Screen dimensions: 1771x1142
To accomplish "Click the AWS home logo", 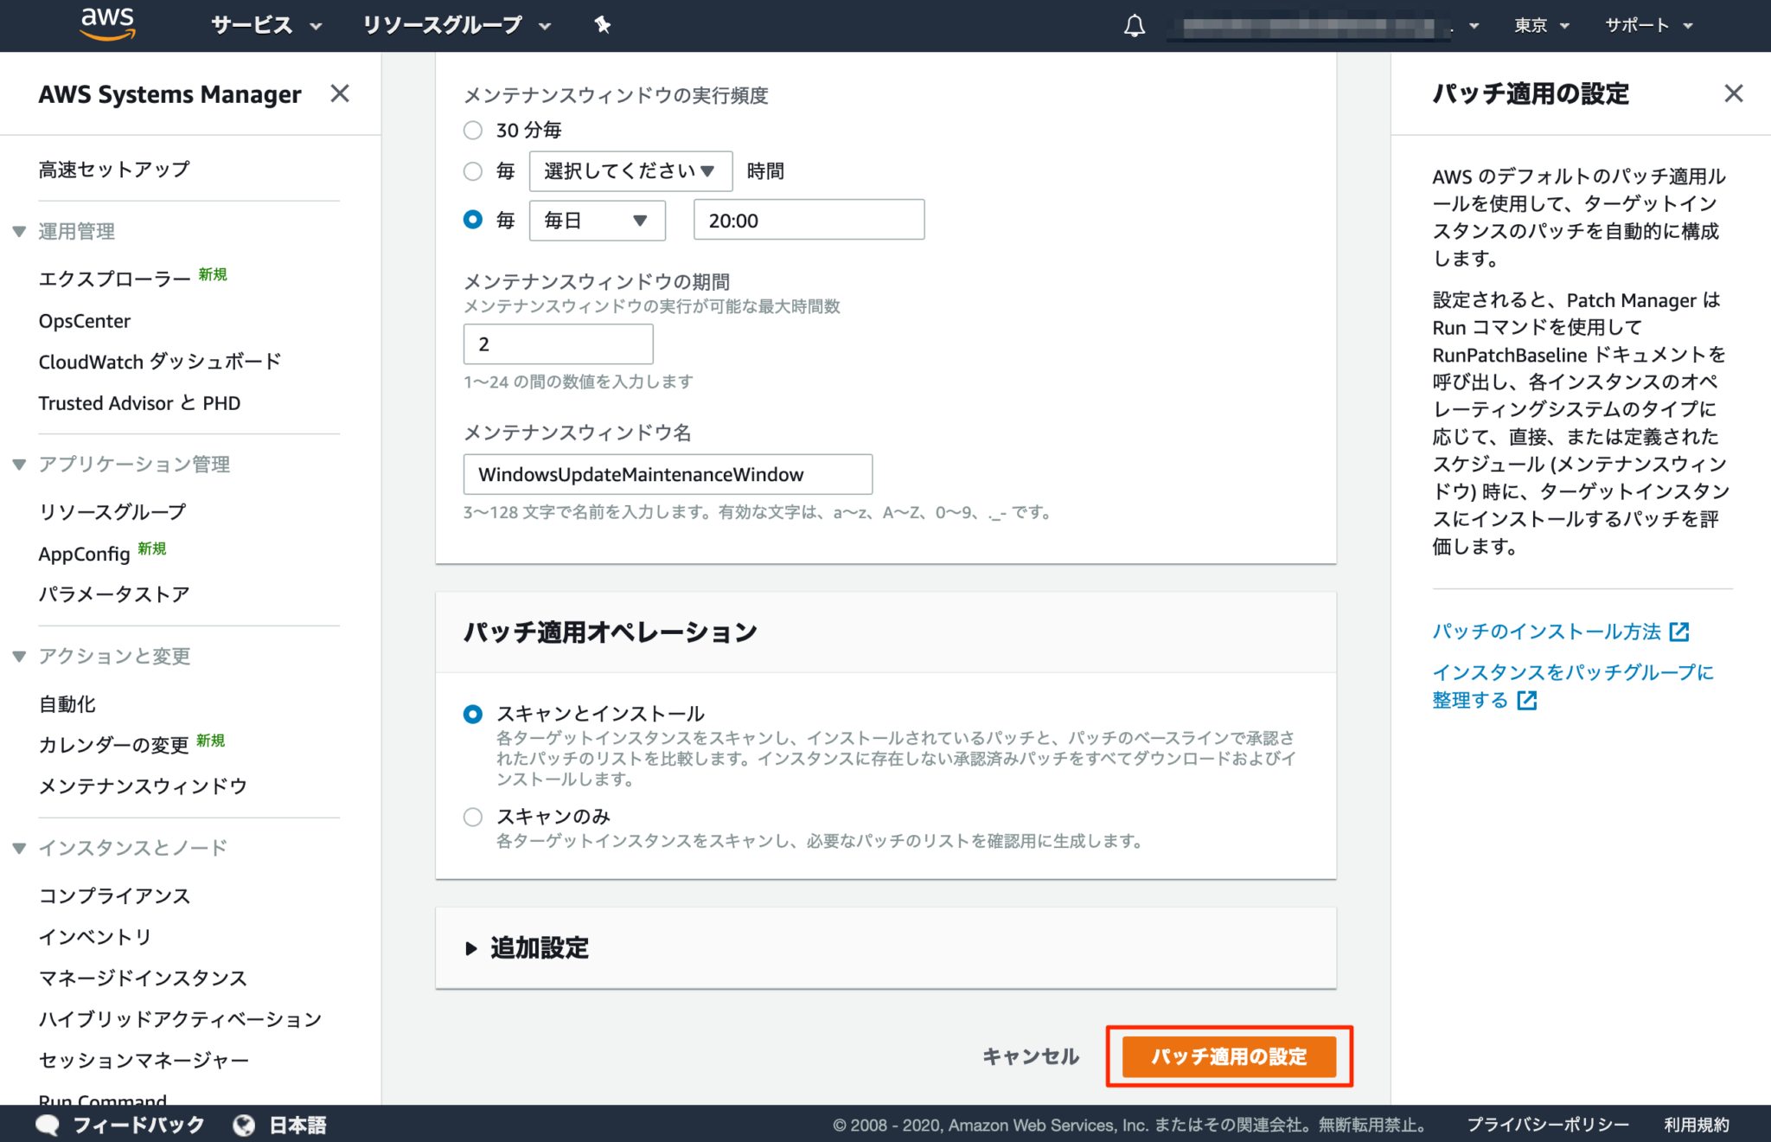I will pos(105,24).
